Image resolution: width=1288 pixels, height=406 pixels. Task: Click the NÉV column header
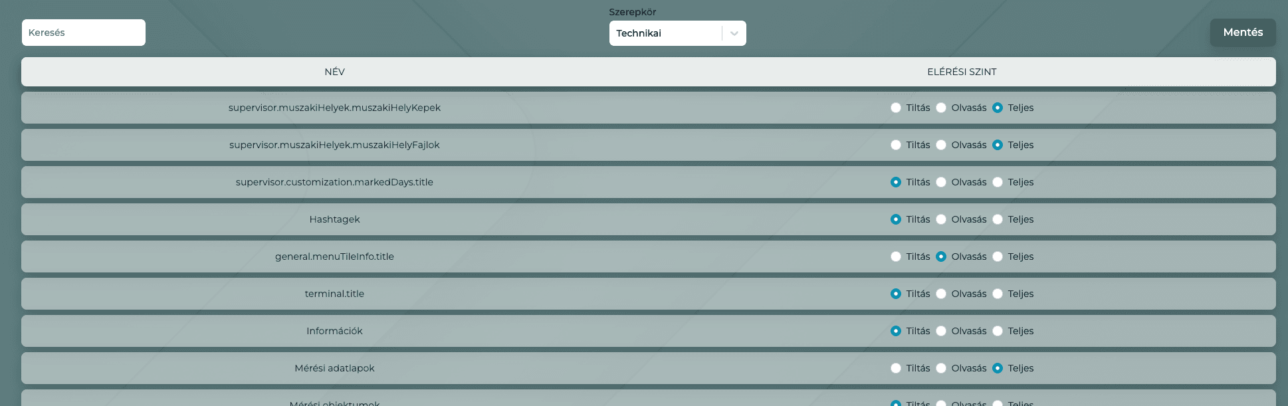pyautogui.click(x=334, y=72)
